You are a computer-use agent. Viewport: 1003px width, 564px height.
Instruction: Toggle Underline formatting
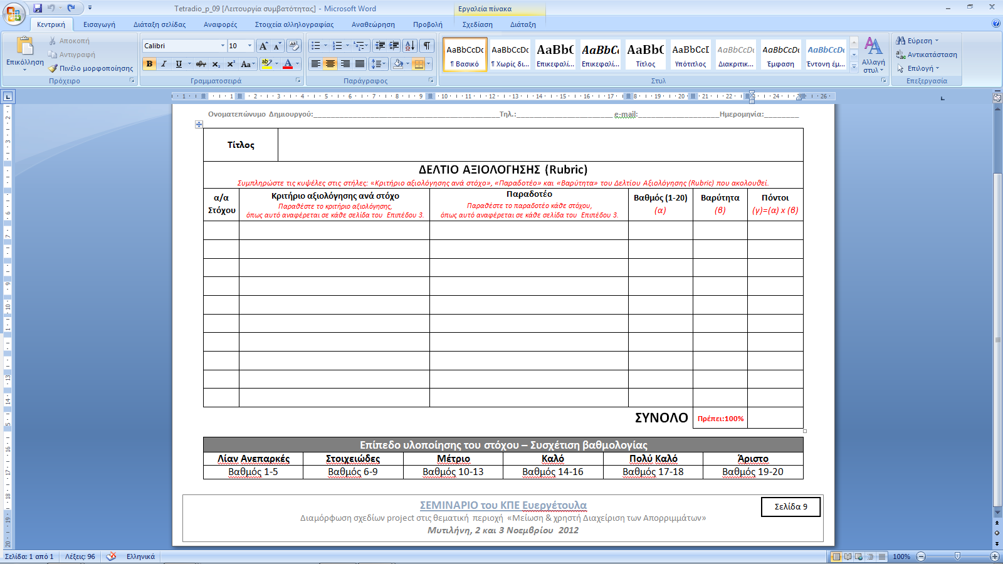click(x=179, y=64)
